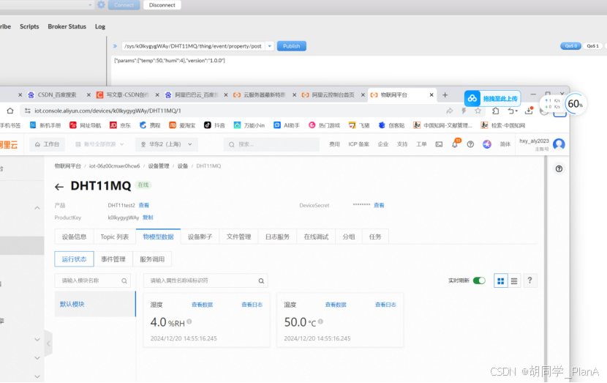
Task: Collapse the upward-chevron sidebar section
Action: [x=37, y=208]
